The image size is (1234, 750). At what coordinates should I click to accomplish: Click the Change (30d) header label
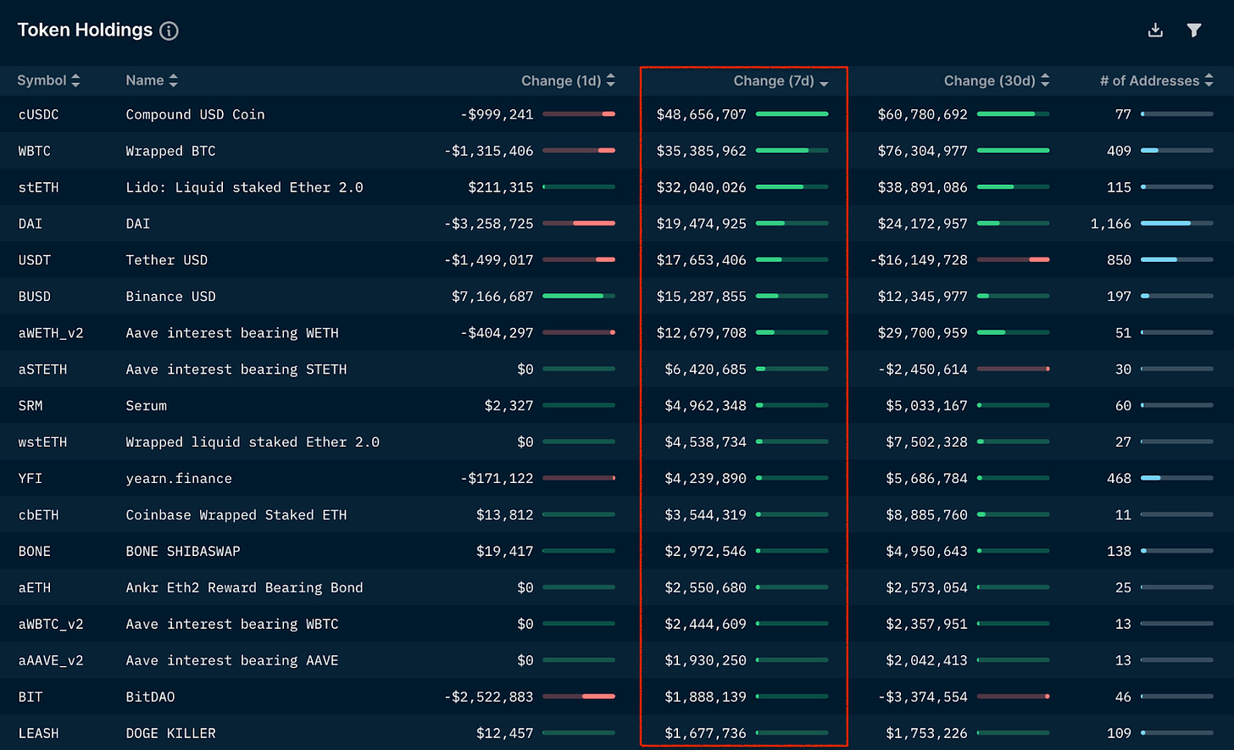pos(990,81)
